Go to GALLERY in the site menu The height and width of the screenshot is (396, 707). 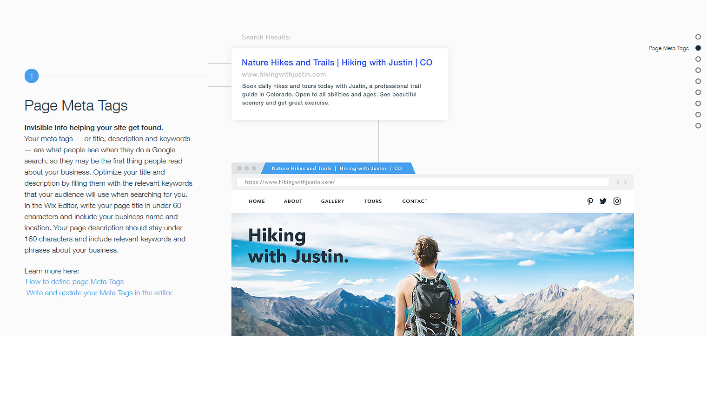[332, 201]
